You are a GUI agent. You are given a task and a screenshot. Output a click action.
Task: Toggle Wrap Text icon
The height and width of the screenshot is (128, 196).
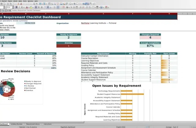coord(54,7)
